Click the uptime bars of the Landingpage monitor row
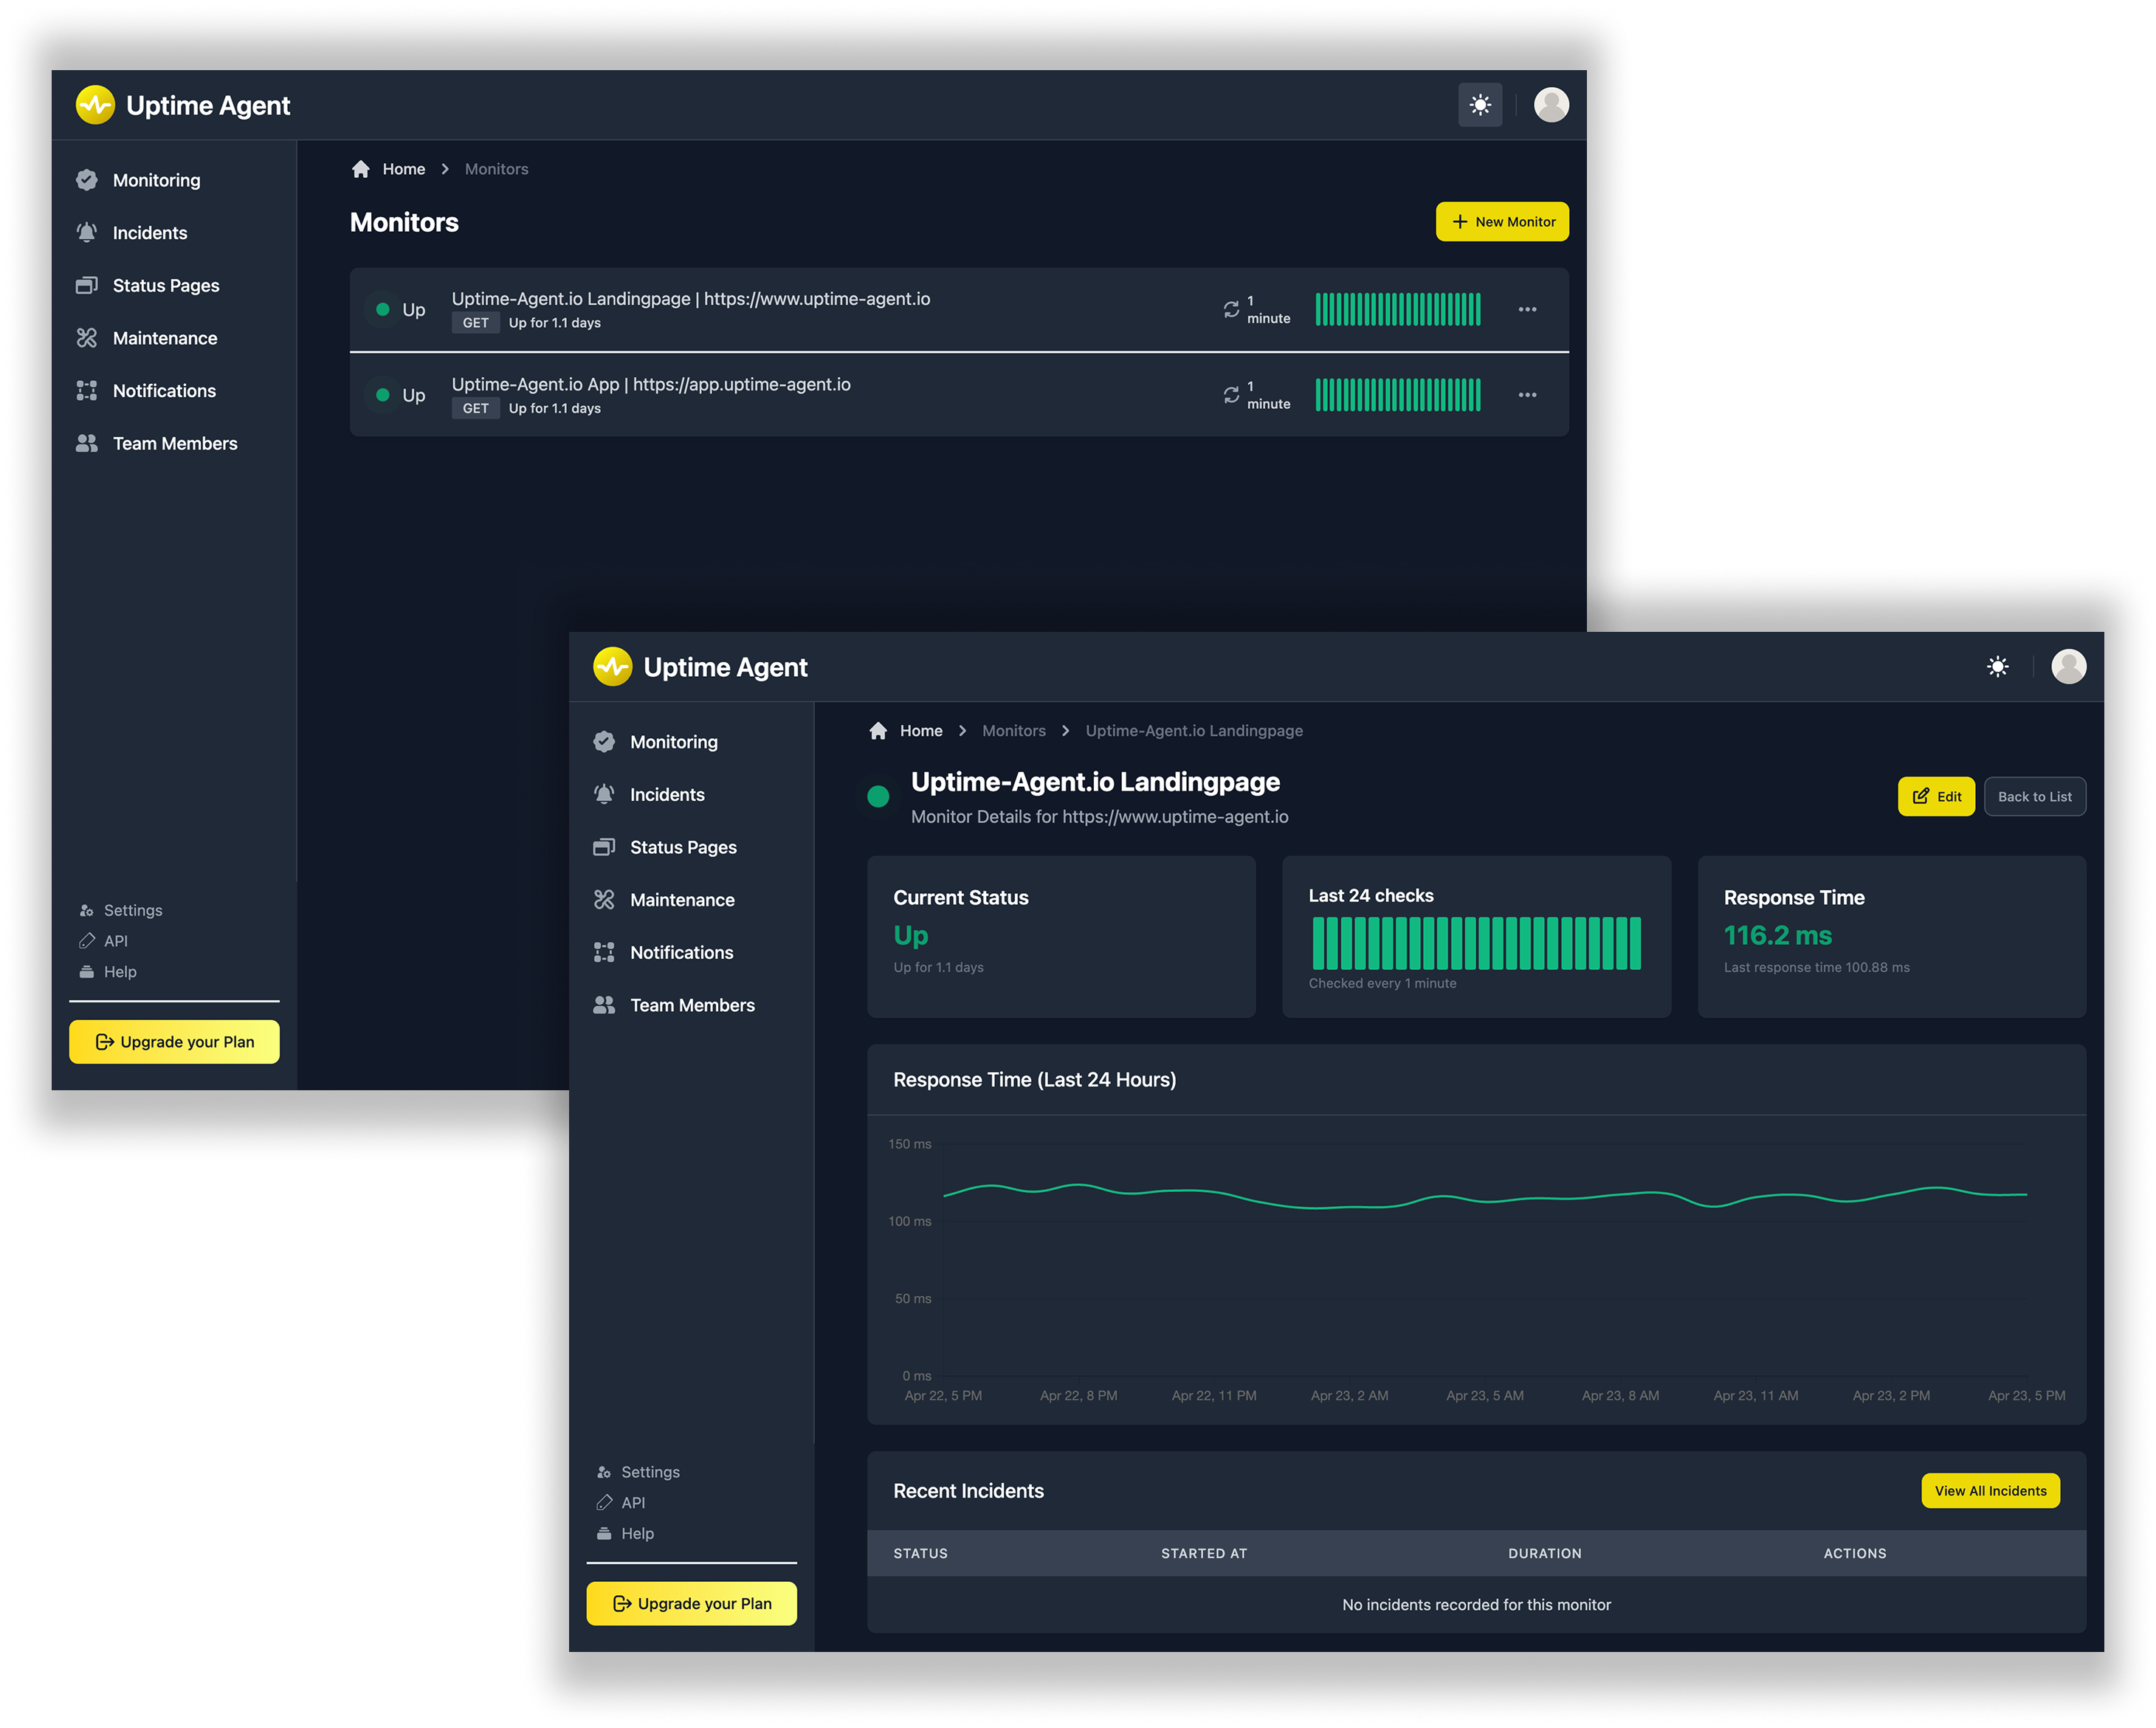 1398,310
